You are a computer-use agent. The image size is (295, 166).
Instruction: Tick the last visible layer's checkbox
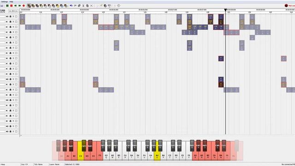pos(16,131)
